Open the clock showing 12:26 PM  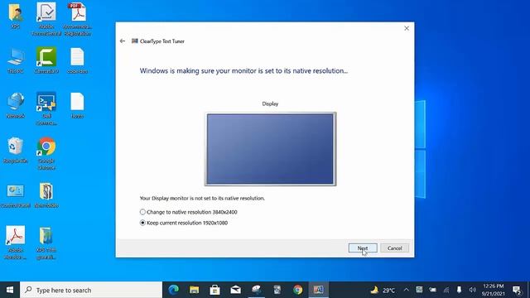[494, 290]
